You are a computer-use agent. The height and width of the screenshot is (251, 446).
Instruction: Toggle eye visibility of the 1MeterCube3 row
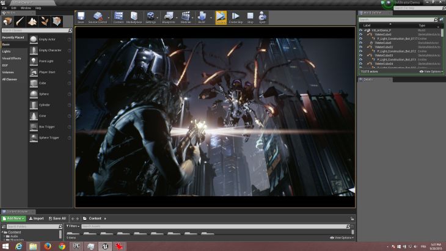[x=360, y=34]
